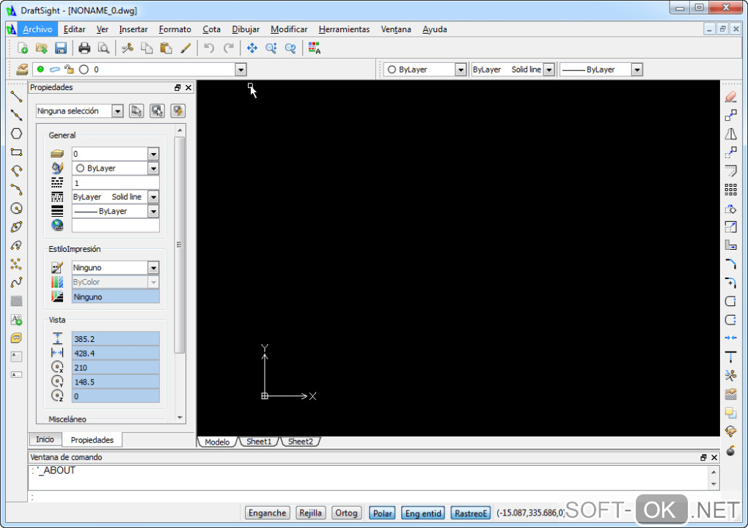Select the Erase tool in right toolbar

[730, 97]
